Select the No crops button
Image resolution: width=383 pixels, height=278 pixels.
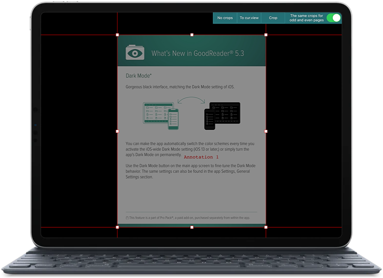225,18
